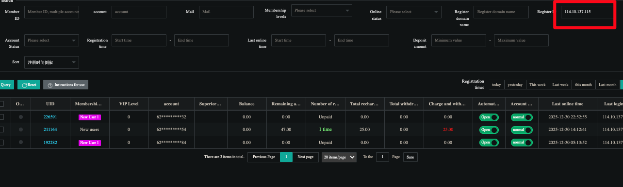
Task: Check the row for UID 211164
Action: [1, 129]
